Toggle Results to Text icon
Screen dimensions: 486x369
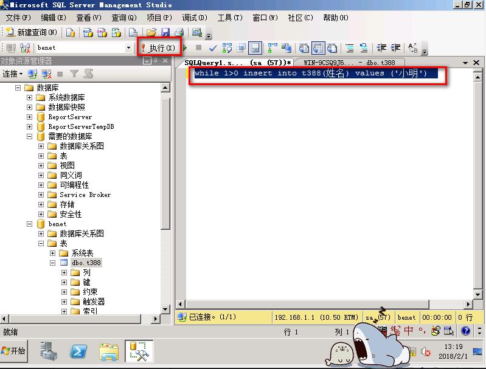304,48
